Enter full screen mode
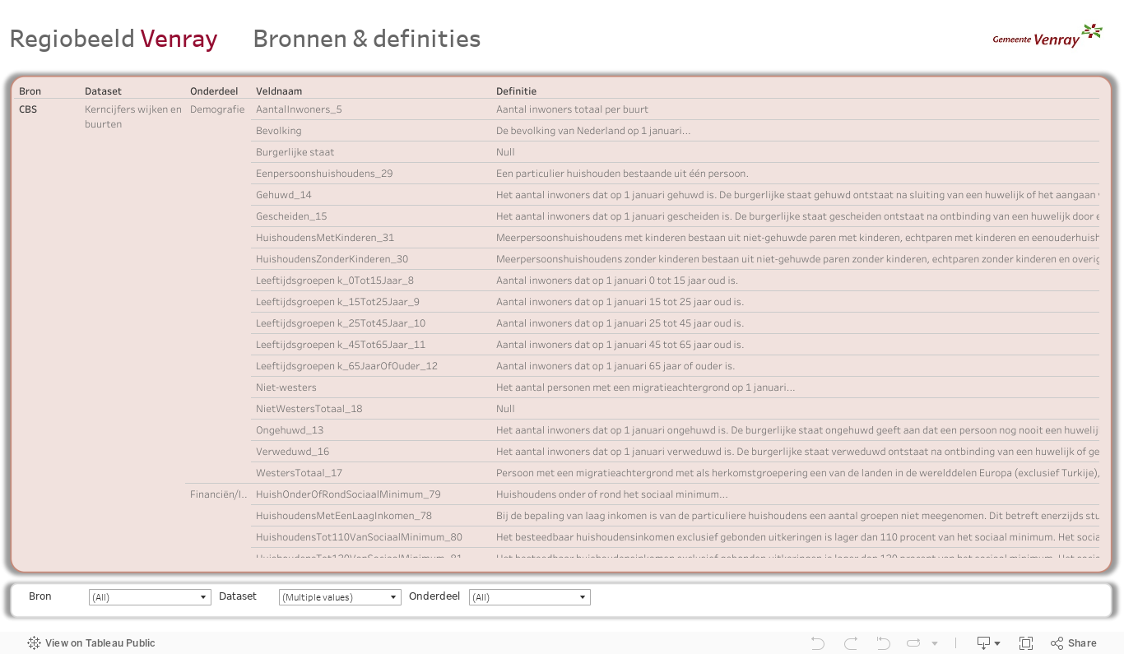 pos(1026,643)
